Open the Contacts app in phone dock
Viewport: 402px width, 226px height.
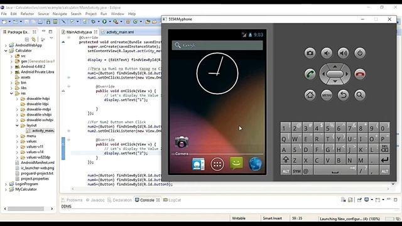pos(198,164)
